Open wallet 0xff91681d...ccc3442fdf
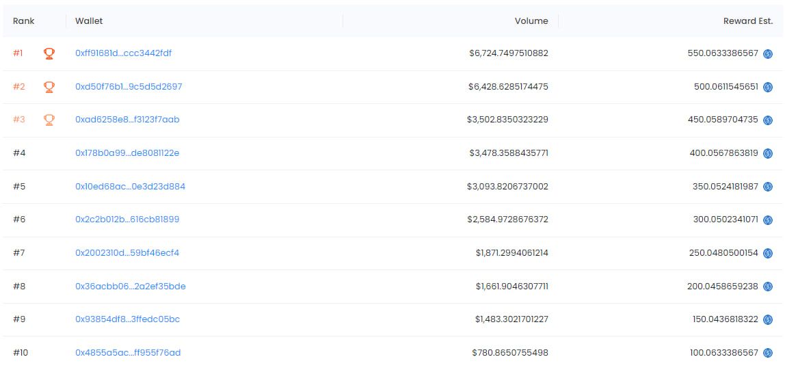This screenshot has width=785, height=370. click(123, 53)
